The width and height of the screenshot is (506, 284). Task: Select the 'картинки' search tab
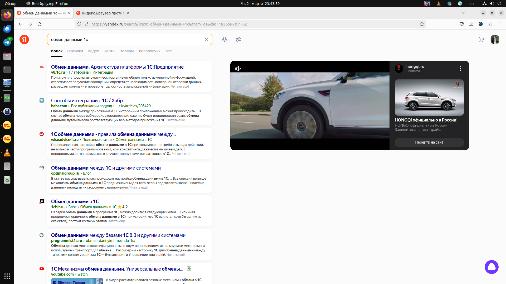point(75,51)
